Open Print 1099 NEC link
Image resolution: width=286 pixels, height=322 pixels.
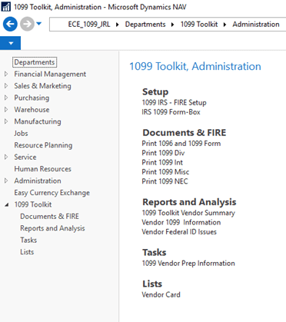165,181
